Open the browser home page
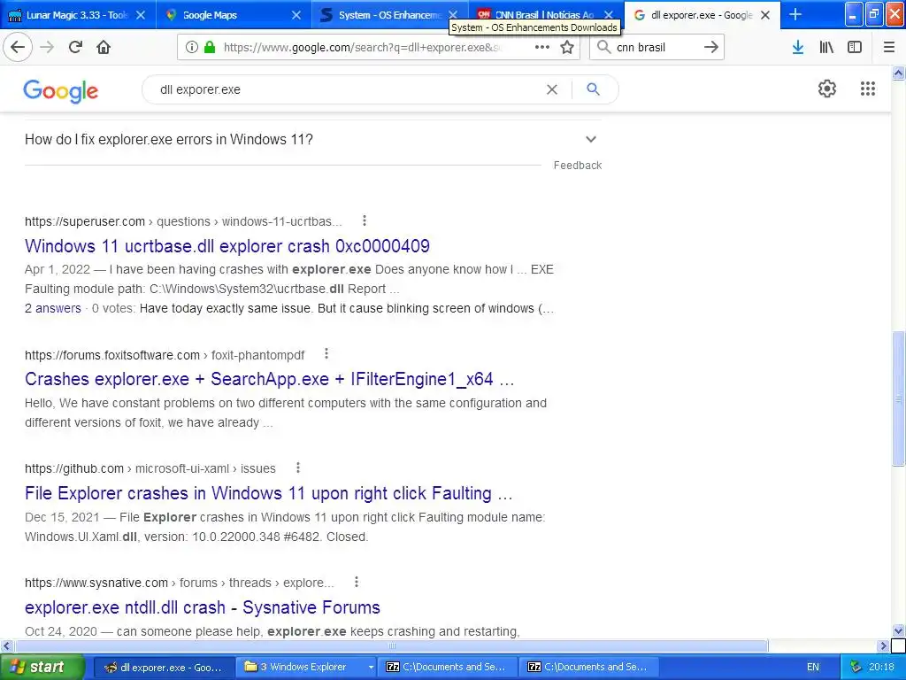This screenshot has height=680, width=906. click(x=104, y=47)
